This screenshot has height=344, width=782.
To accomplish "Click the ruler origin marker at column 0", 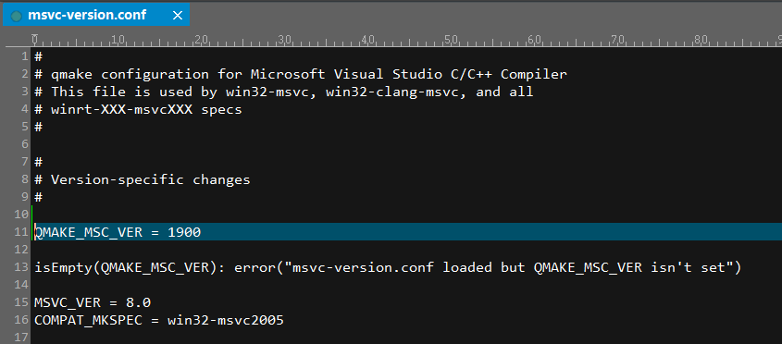I will point(34,39).
